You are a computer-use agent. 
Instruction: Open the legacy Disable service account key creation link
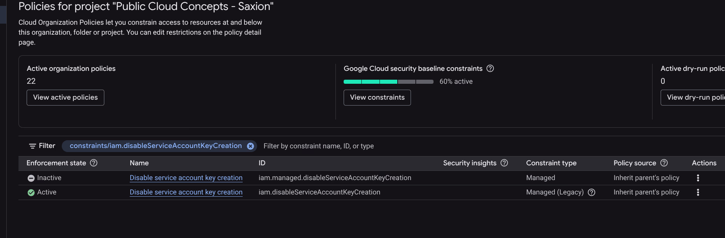186,192
